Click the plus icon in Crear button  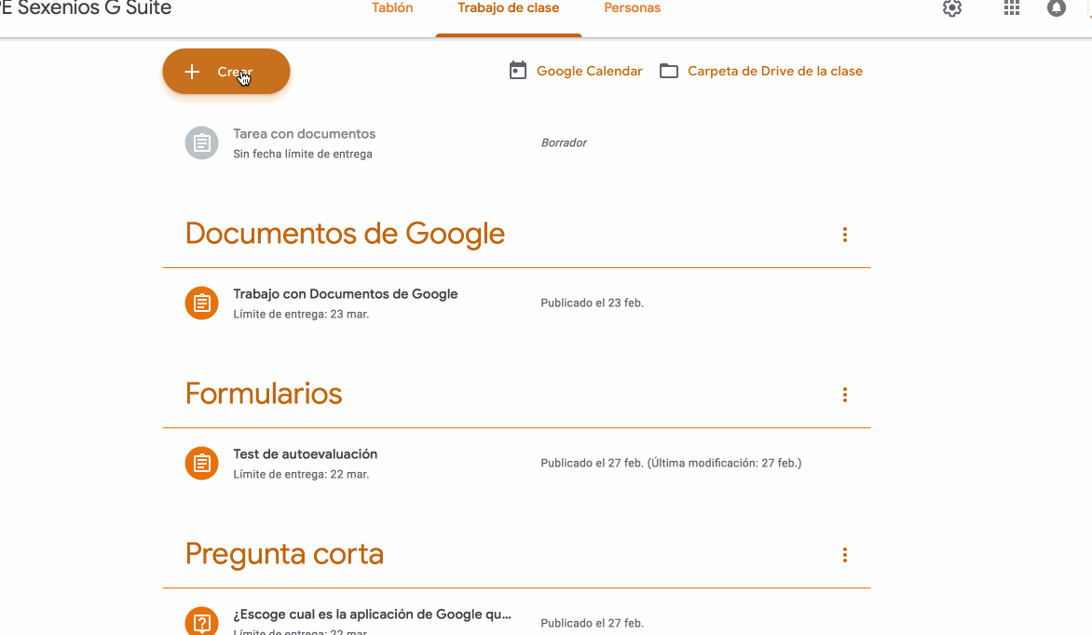pyautogui.click(x=192, y=71)
